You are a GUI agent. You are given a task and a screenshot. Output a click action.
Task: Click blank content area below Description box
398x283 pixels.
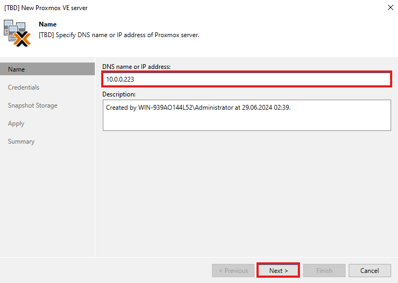coord(246,191)
